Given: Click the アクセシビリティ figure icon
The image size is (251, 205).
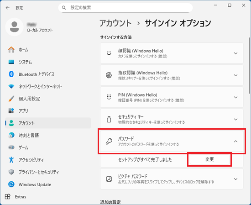Looking at the screenshot, I should click(11, 160).
